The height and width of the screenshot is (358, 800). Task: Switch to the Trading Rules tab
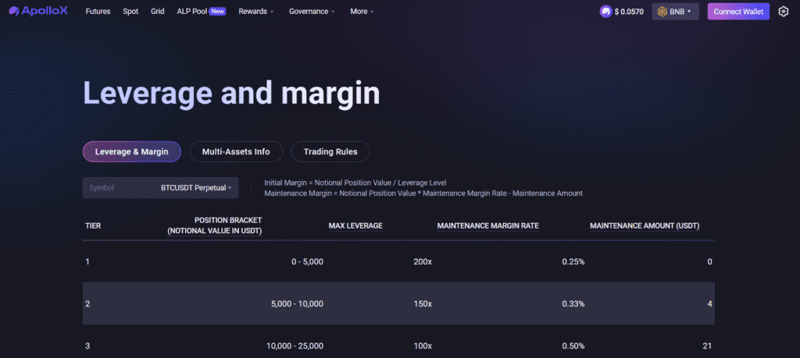pyautogui.click(x=330, y=152)
